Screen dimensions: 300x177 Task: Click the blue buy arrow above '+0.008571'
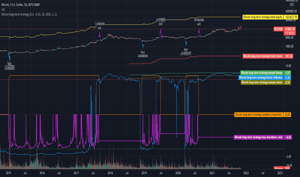coord(143,46)
